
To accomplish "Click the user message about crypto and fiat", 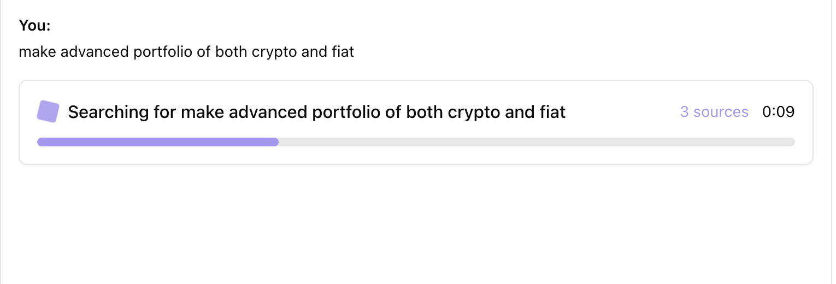I will (x=186, y=52).
